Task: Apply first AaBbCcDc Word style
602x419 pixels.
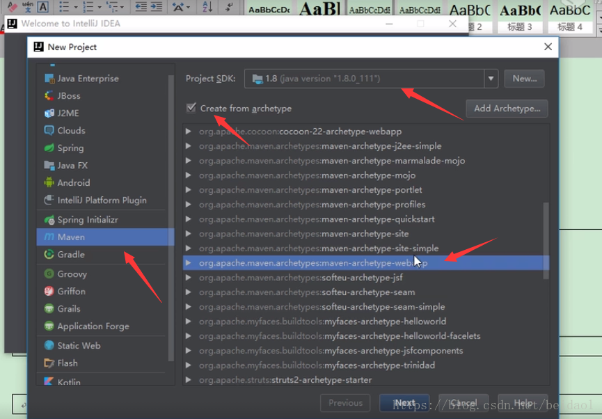Action: 269,9
